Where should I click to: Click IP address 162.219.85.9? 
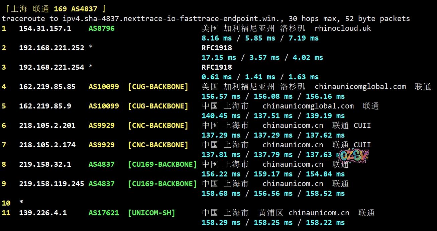coord(45,106)
